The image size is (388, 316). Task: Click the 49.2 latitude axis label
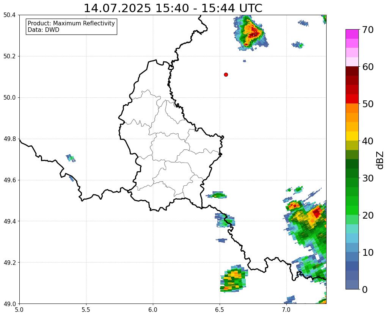pos(9,262)
